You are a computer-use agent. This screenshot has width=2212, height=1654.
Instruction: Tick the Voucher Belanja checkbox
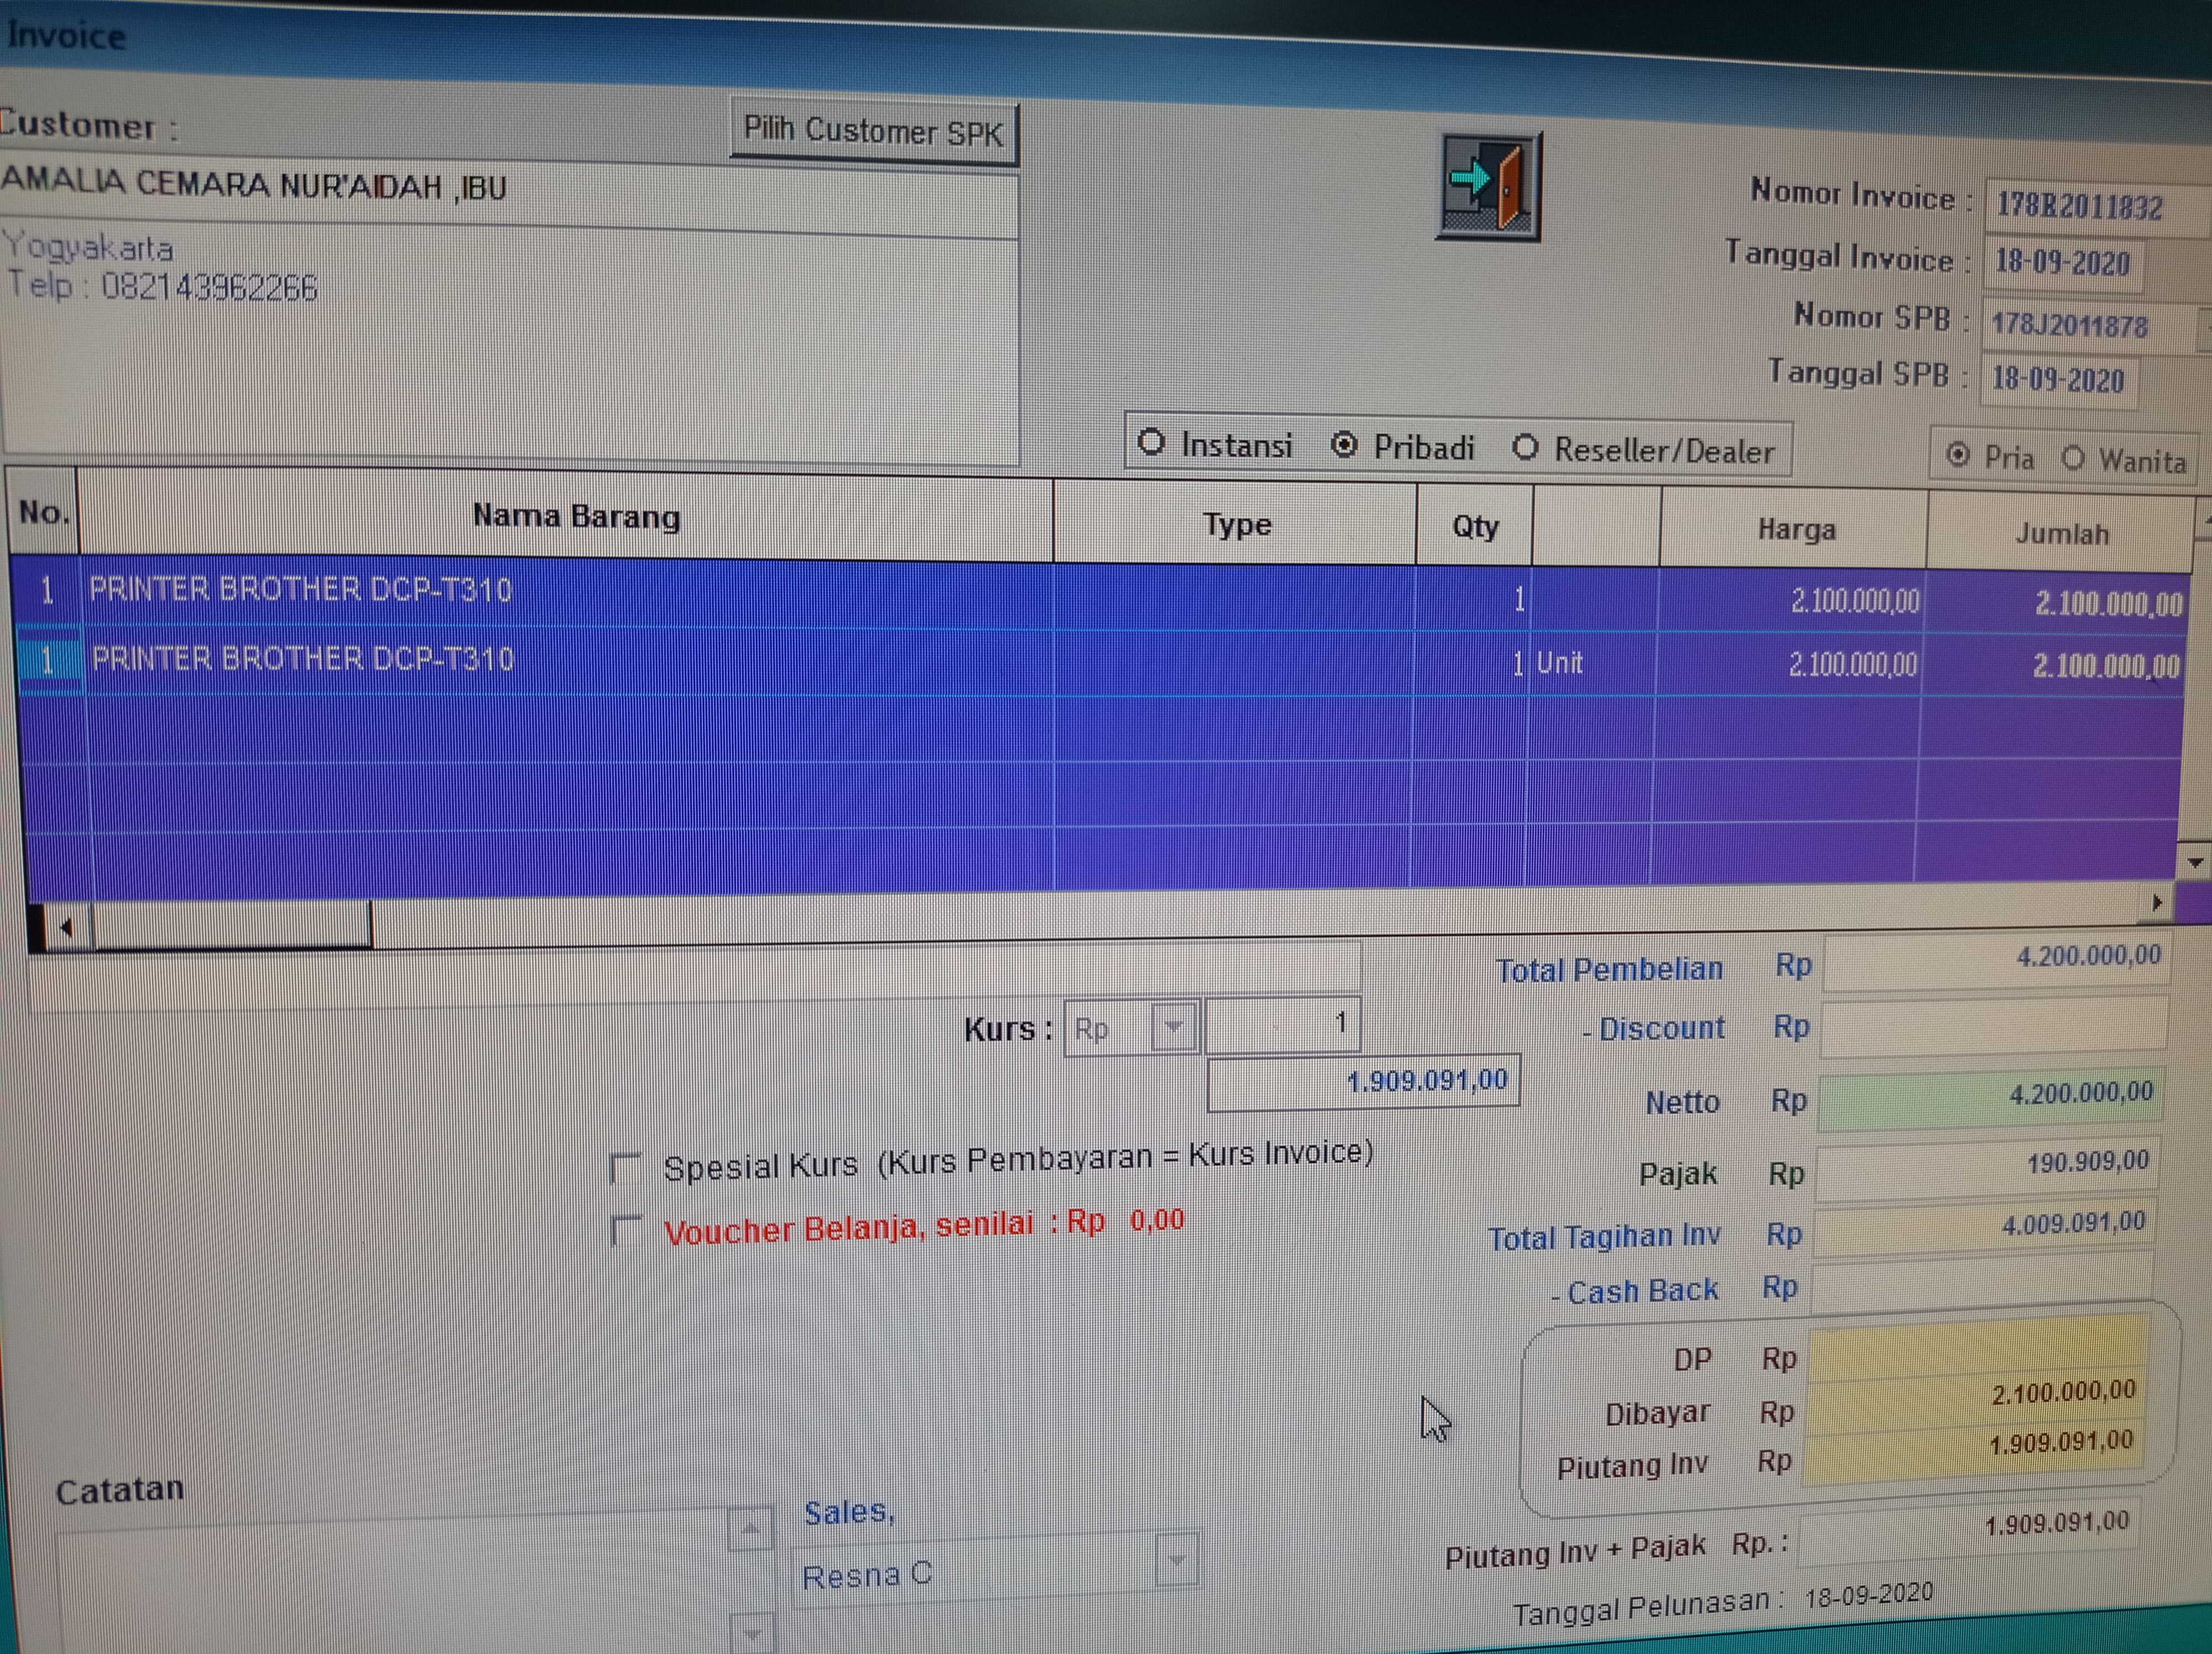point(626,1229)
